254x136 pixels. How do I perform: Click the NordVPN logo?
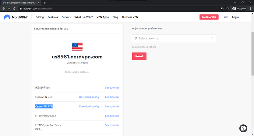pyautogui.click(x=16, y=17)
